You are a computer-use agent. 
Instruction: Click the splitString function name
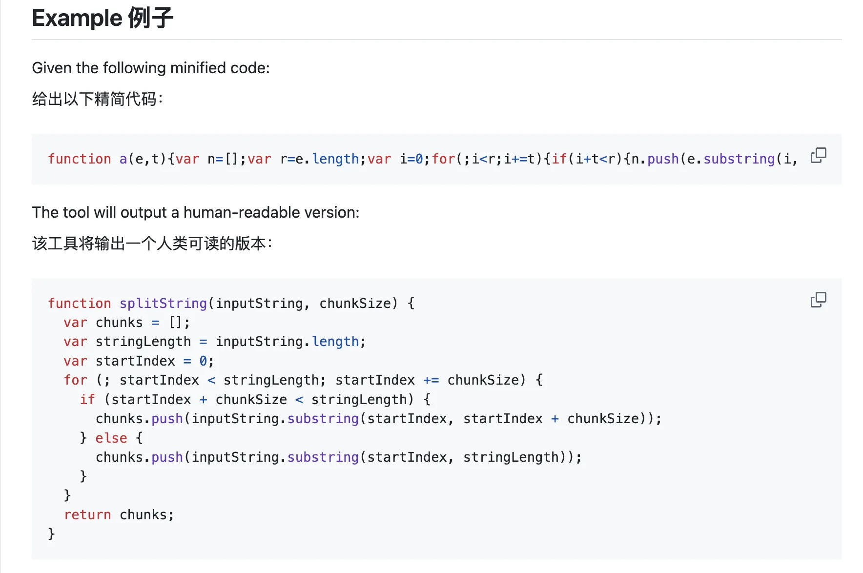[x=163, y=303]
